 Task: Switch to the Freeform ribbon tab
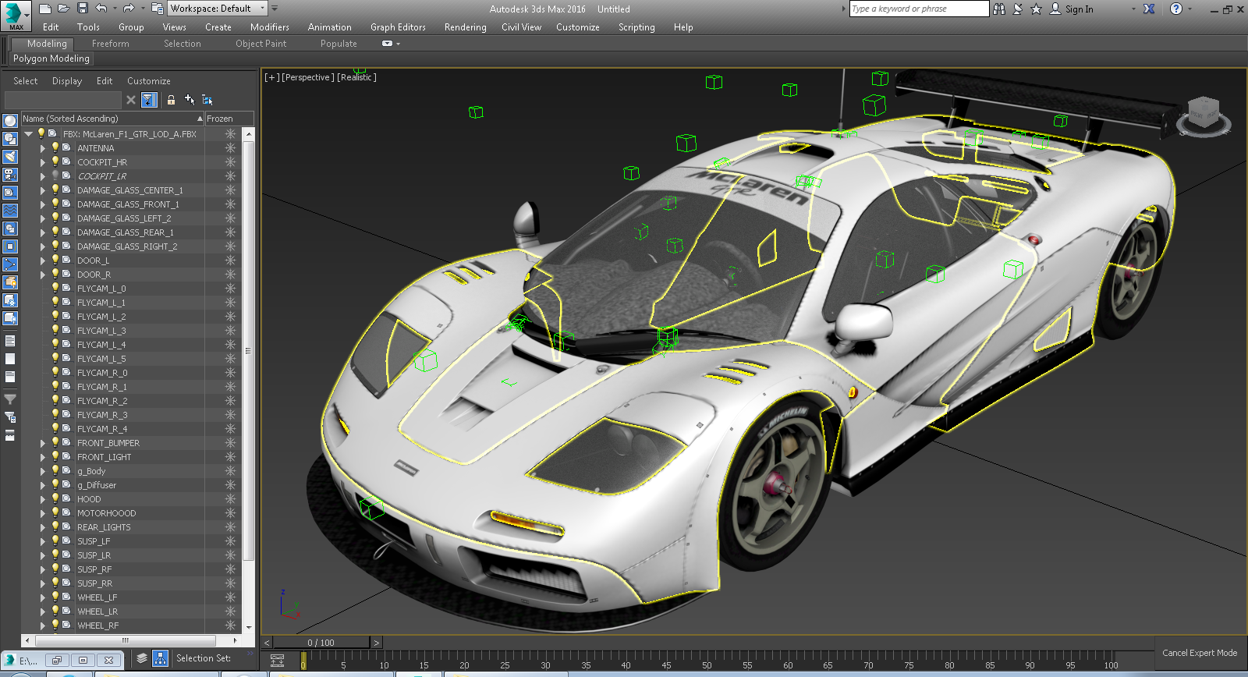tap(111, 44)
